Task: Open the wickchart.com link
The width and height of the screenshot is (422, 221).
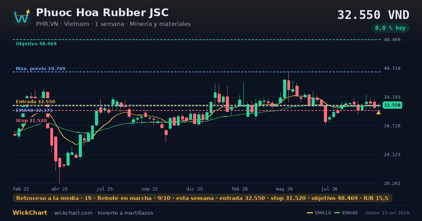Action: pyautogui.click(x=73, y=213)
